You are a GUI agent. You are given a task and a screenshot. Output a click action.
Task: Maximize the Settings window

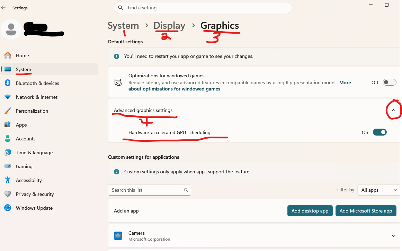click(387, 5)
